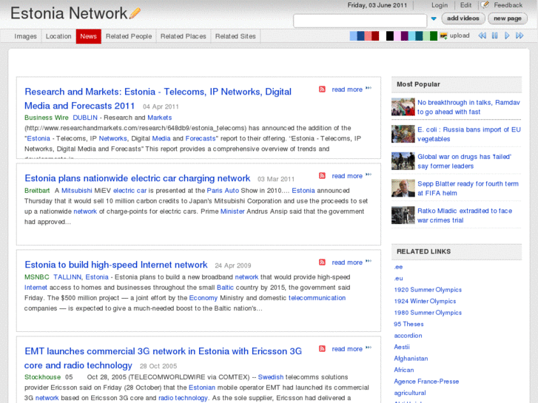Click the pencil edit icon beside Estonia Network
The image size is (538, 403).
click(135, 13)
